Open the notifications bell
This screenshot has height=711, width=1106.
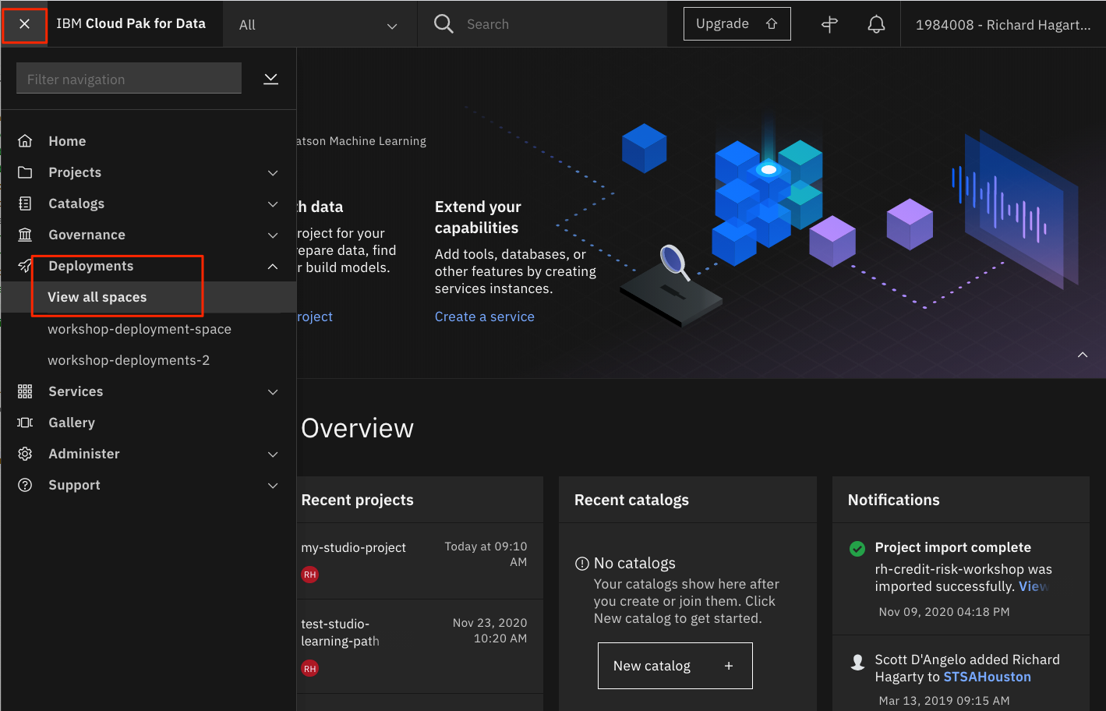point(876,24)
